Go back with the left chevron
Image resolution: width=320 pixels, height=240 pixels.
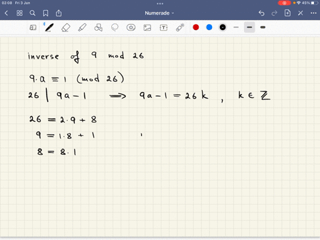(6, 13)
